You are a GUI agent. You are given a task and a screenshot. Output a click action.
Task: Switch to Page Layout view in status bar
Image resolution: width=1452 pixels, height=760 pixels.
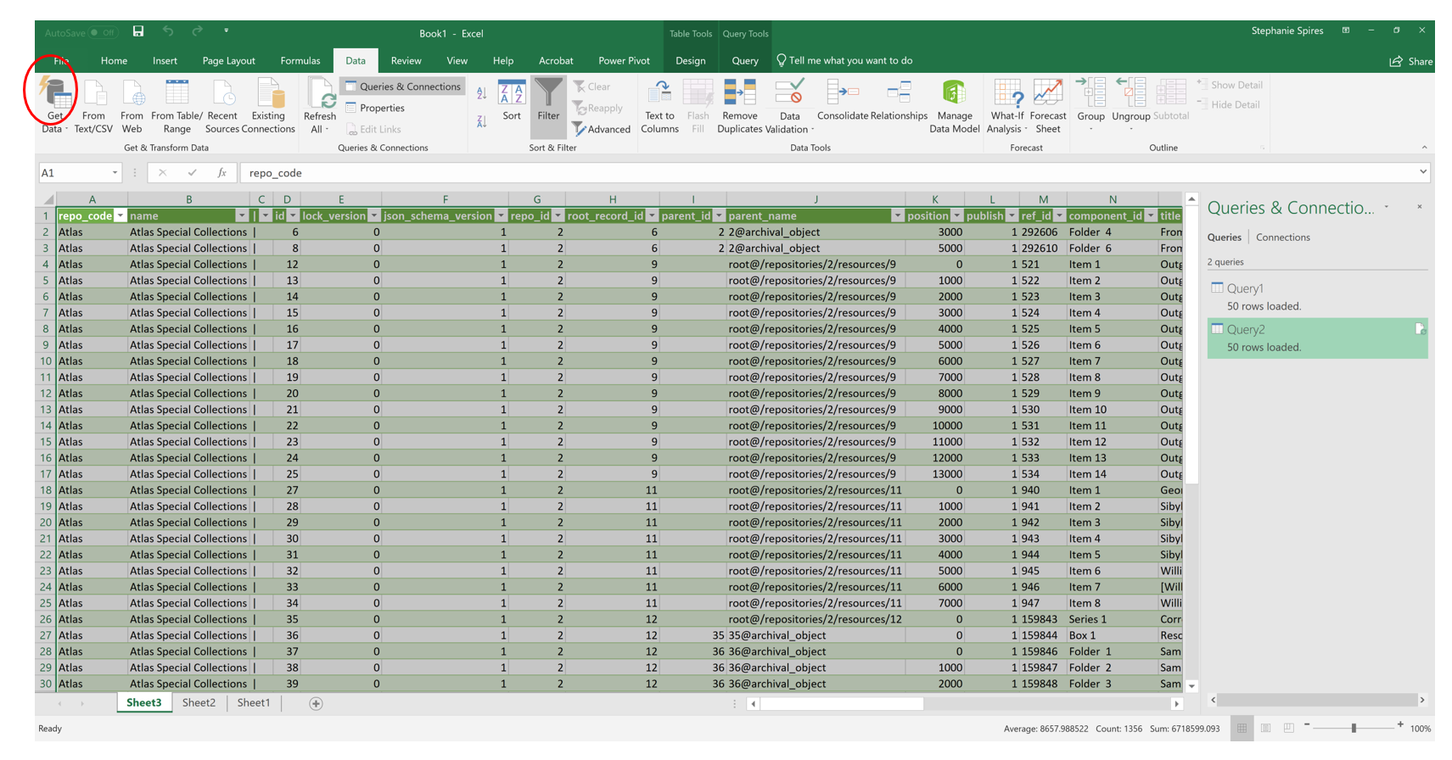tap(1265, 728)
